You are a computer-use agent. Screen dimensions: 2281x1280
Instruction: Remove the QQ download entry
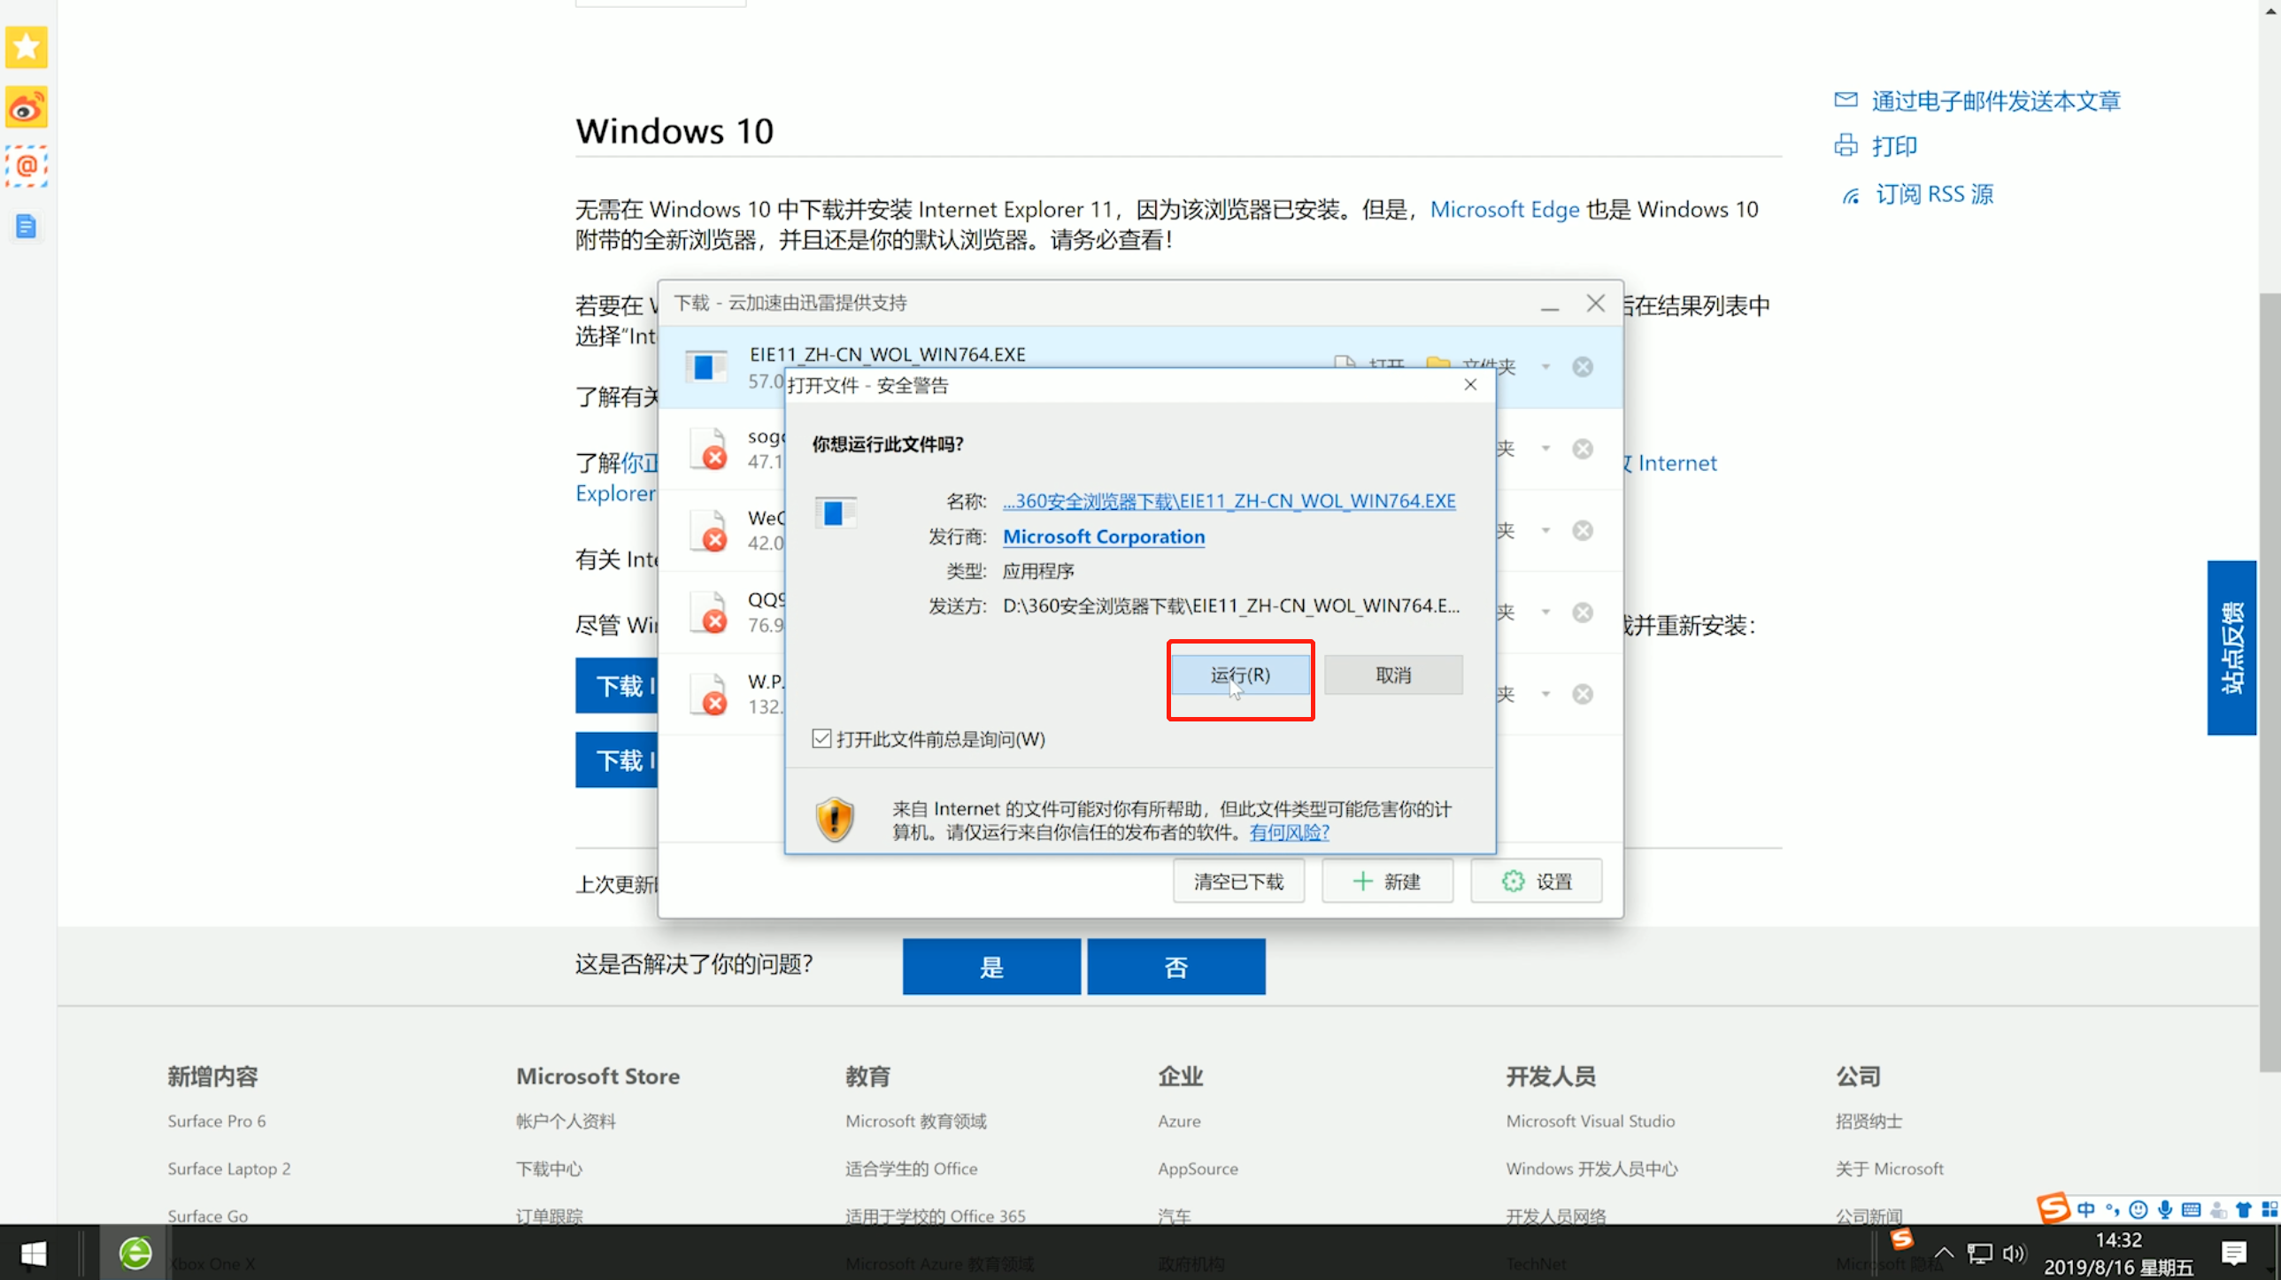(x=1583, y=612)
